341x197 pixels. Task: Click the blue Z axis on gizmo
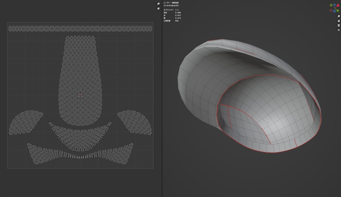tap(334, 5)
